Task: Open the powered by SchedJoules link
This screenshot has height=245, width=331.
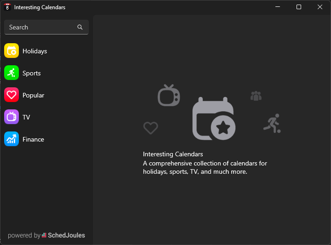Action: point(46,235)
